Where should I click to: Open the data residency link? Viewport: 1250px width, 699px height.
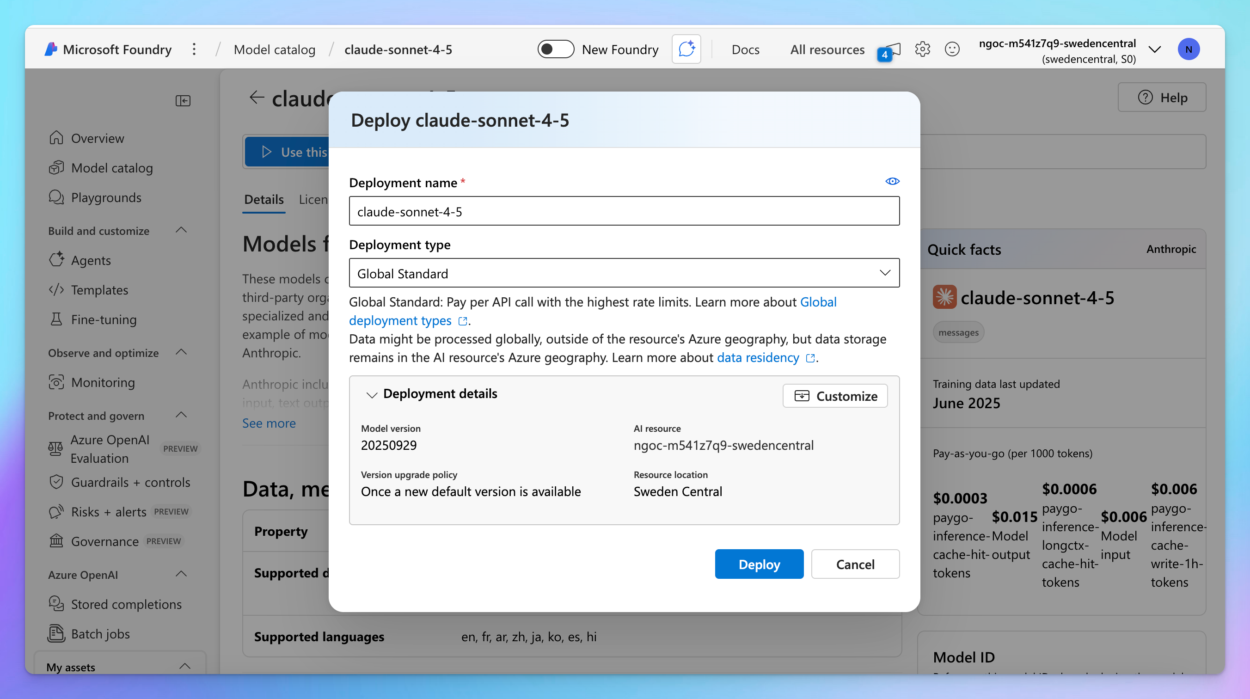(758, 358)
